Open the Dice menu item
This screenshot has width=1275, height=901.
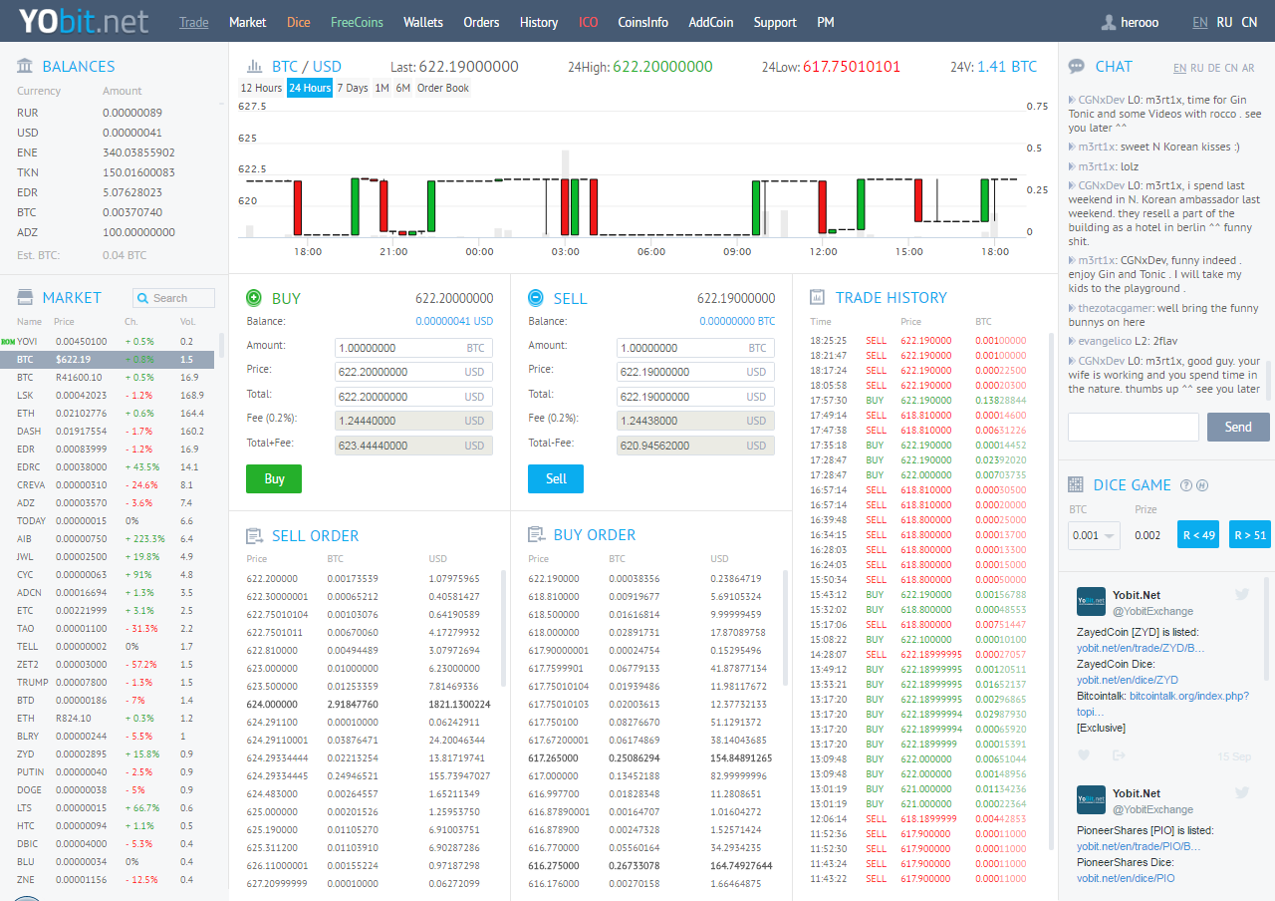click(x=299, y=22)
